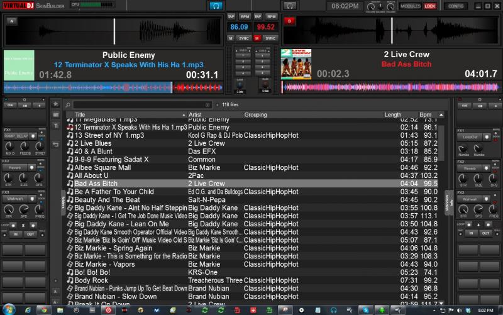Toggle deck A headphone cue icon

click(216, 6)
